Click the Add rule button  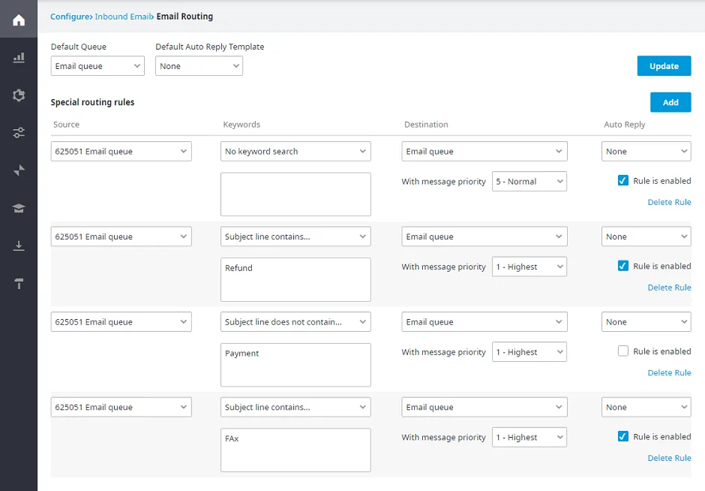click(x=670, y=102)
